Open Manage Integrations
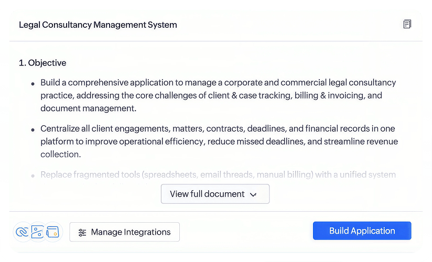Viewport: 432px width, 262px height. coord(125,232)
